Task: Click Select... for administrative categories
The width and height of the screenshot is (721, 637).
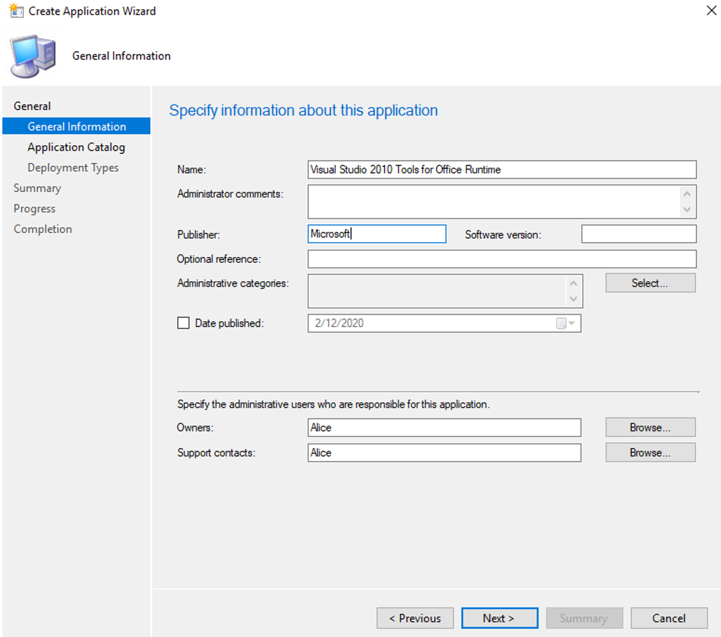Action: click(x=650, y=283)
